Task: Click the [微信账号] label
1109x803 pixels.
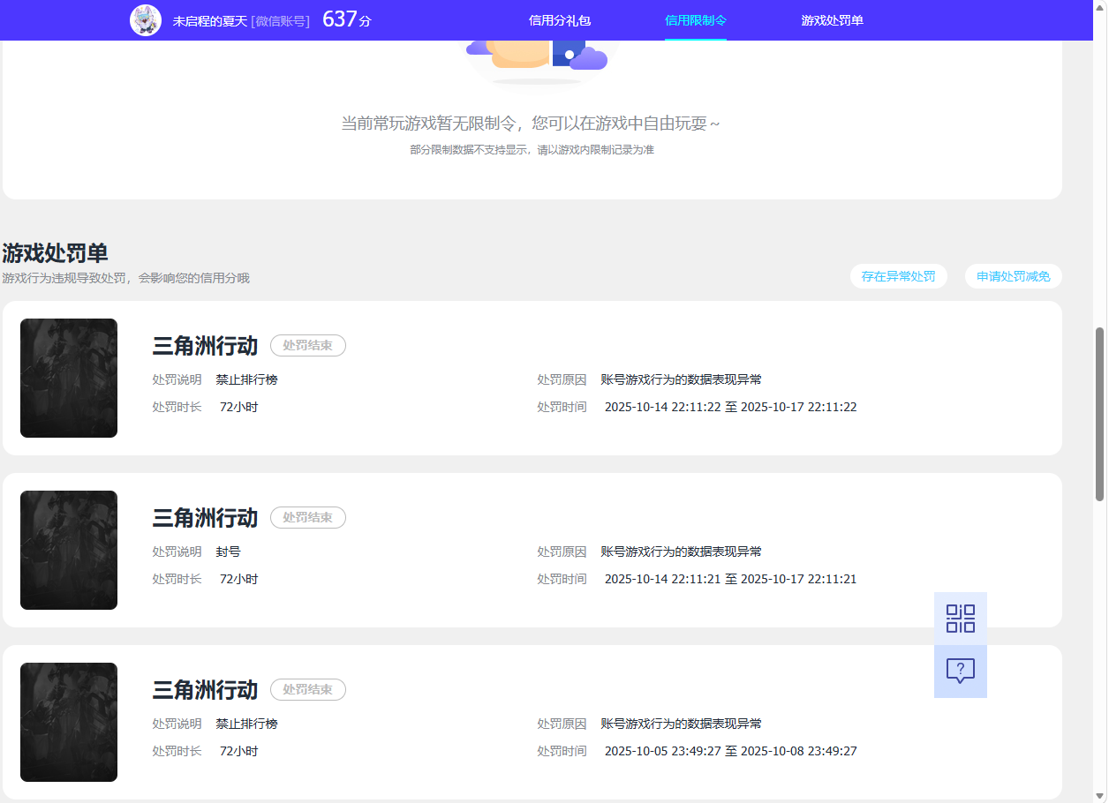Action: 281,20
